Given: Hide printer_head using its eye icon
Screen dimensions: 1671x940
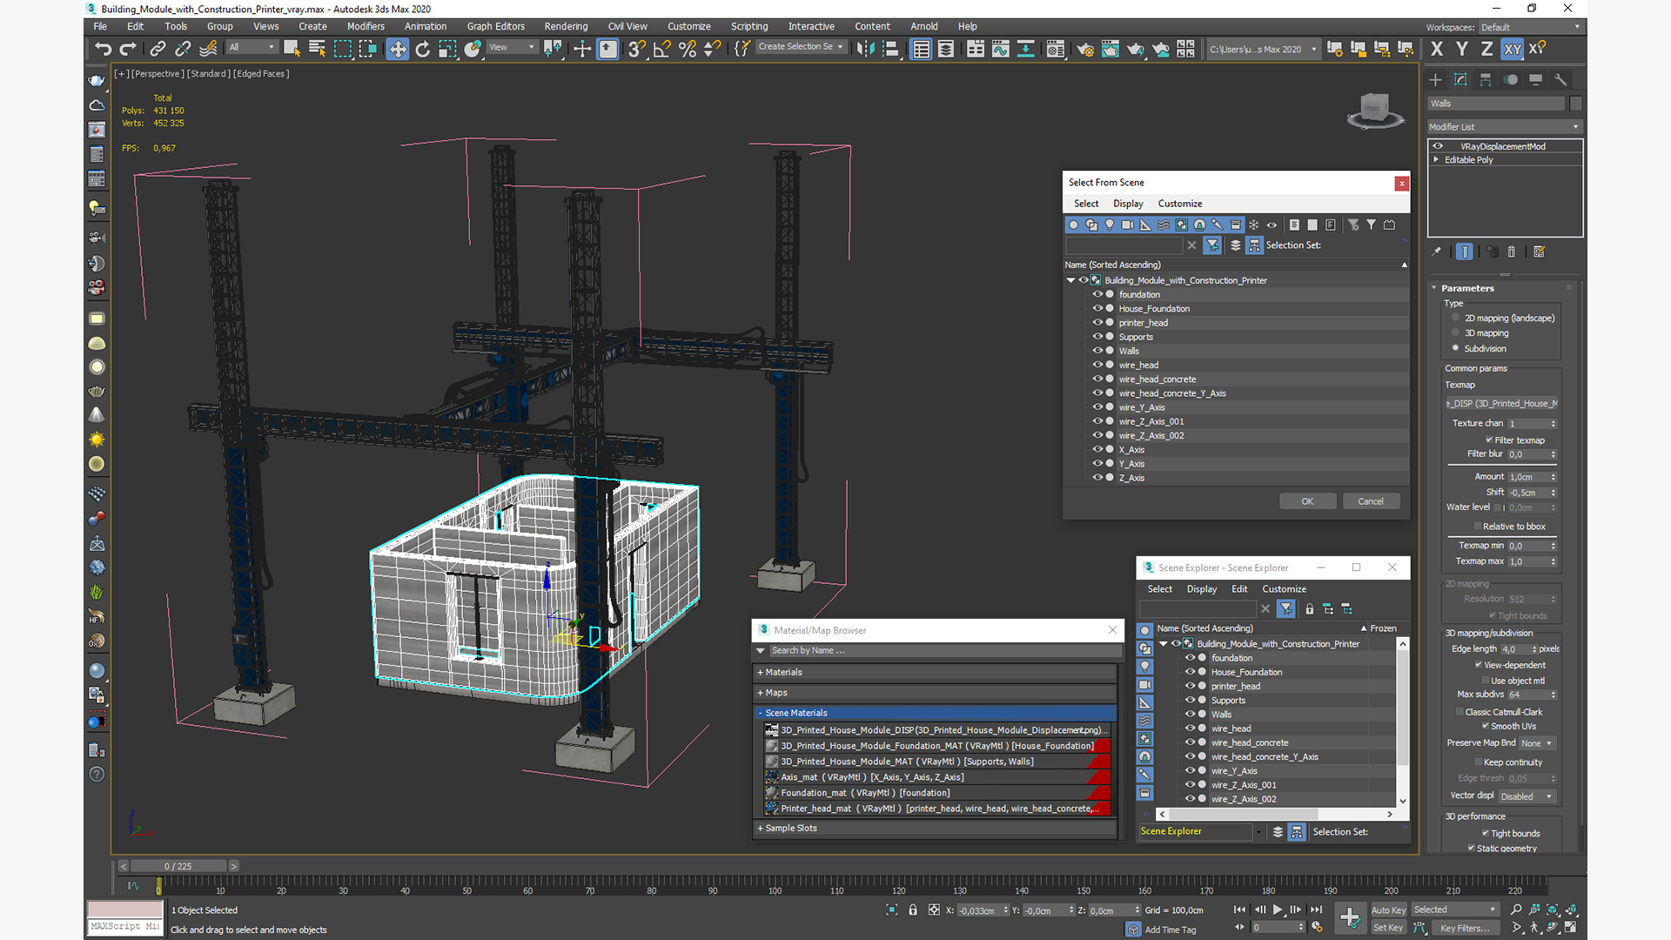Looking at the screenshot, I should pyautogui.click(x=1097, y=322).
